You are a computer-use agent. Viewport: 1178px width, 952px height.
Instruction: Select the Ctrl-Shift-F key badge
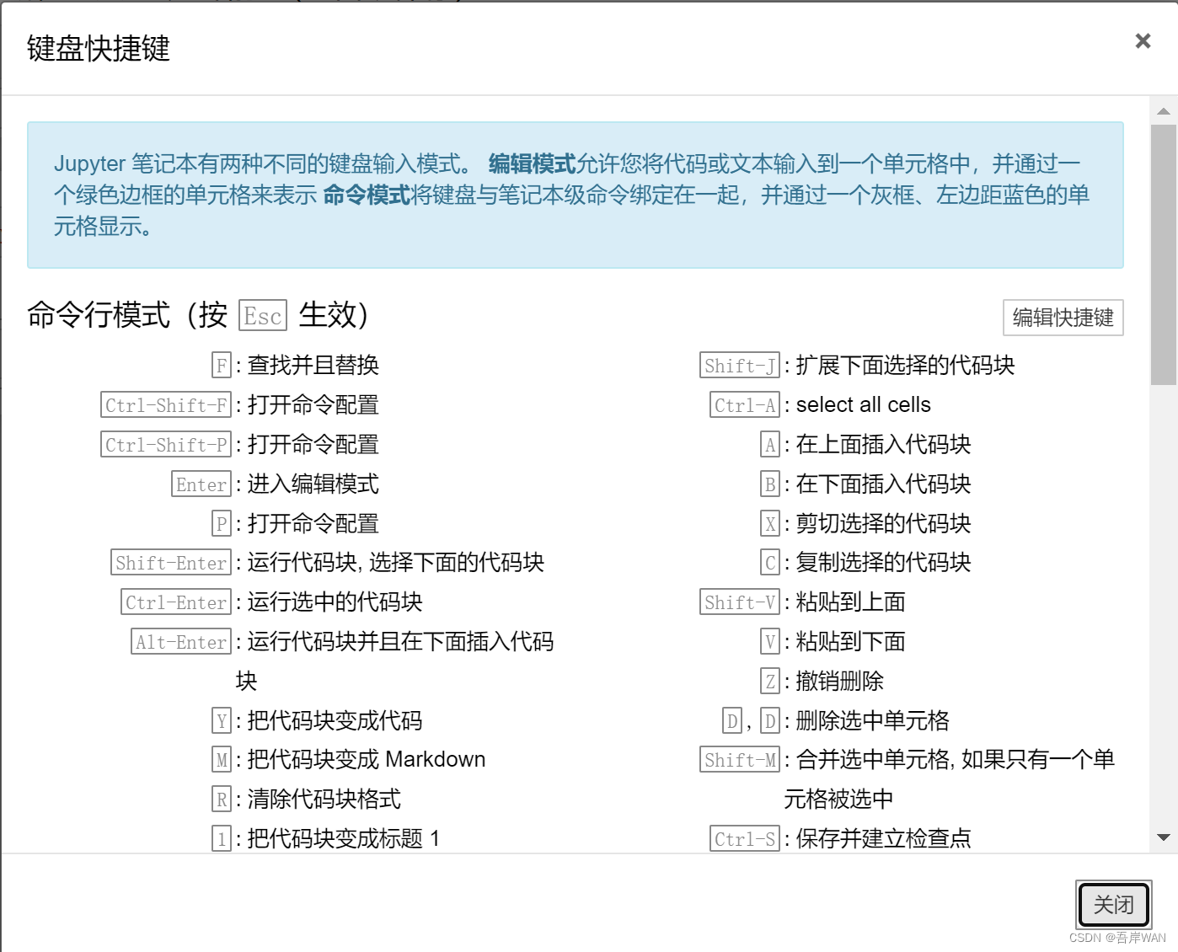pos(165,404)
